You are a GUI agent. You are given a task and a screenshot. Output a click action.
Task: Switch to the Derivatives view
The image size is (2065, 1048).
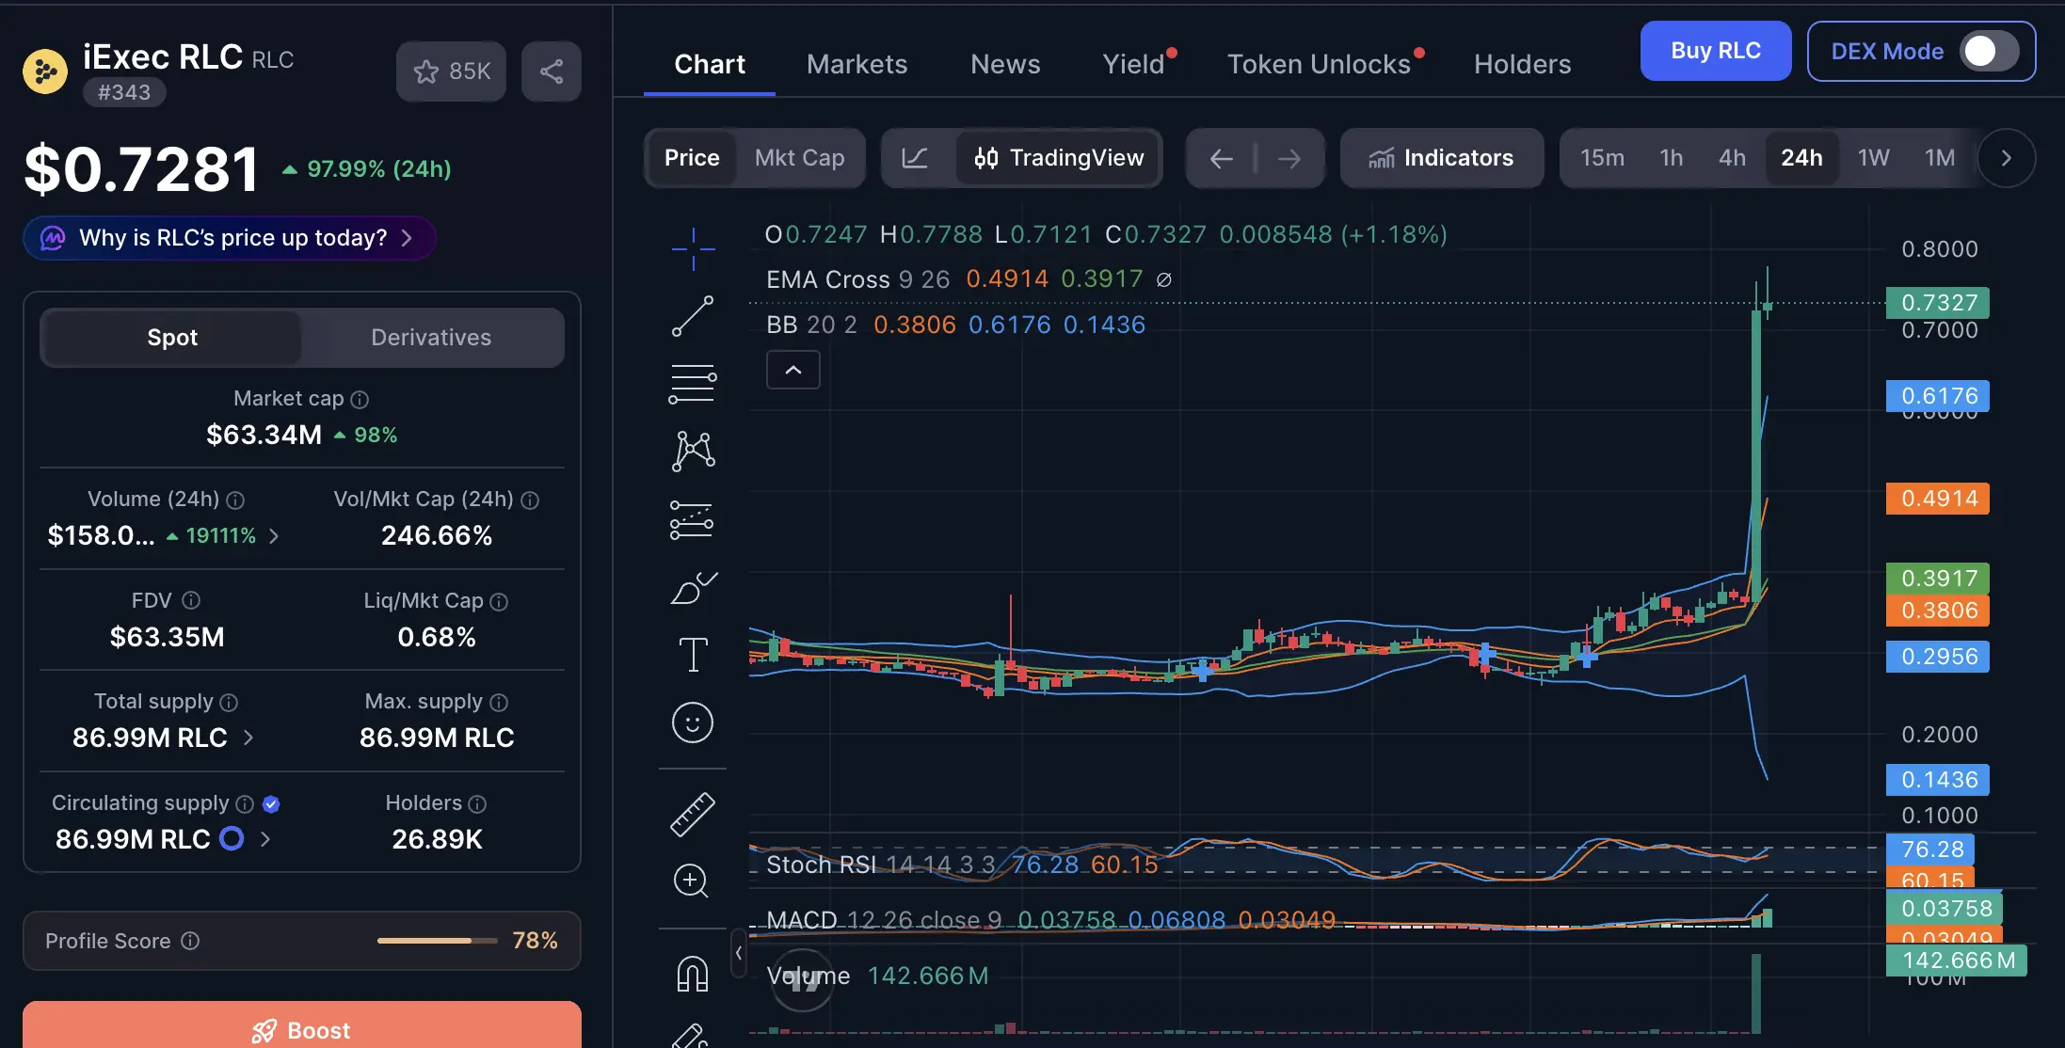point(431,338)
